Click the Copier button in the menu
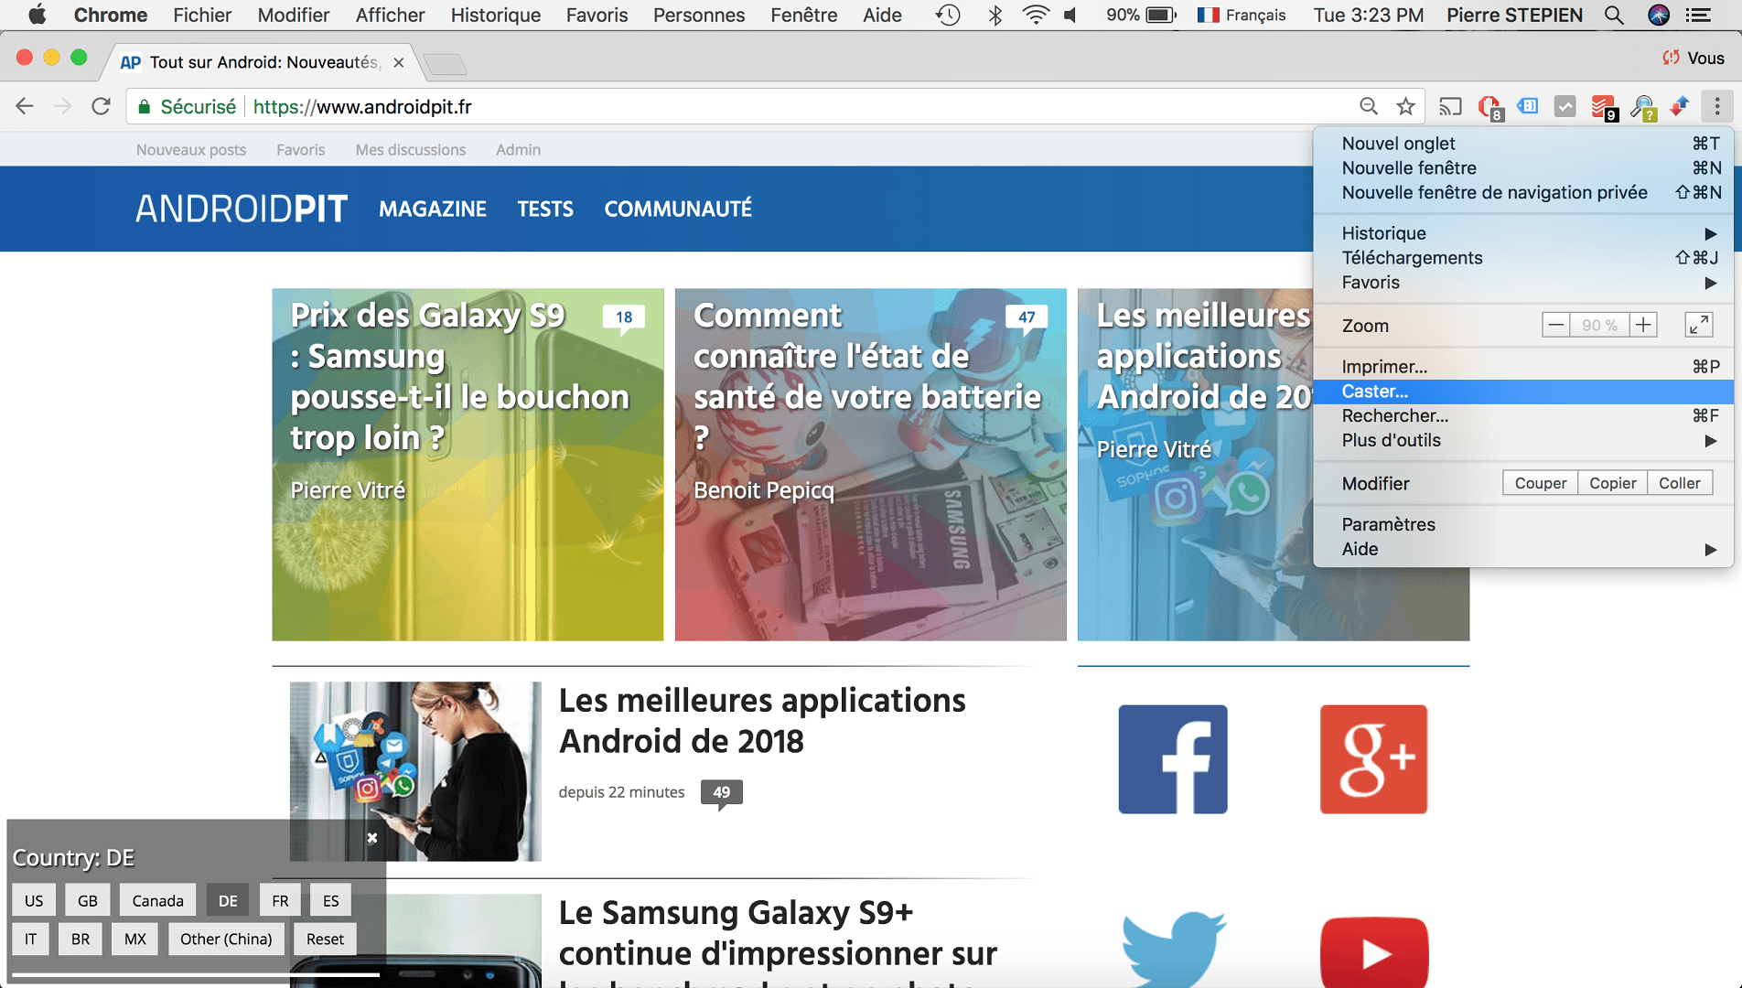The image size is (1742, 988). (1612, 482)
